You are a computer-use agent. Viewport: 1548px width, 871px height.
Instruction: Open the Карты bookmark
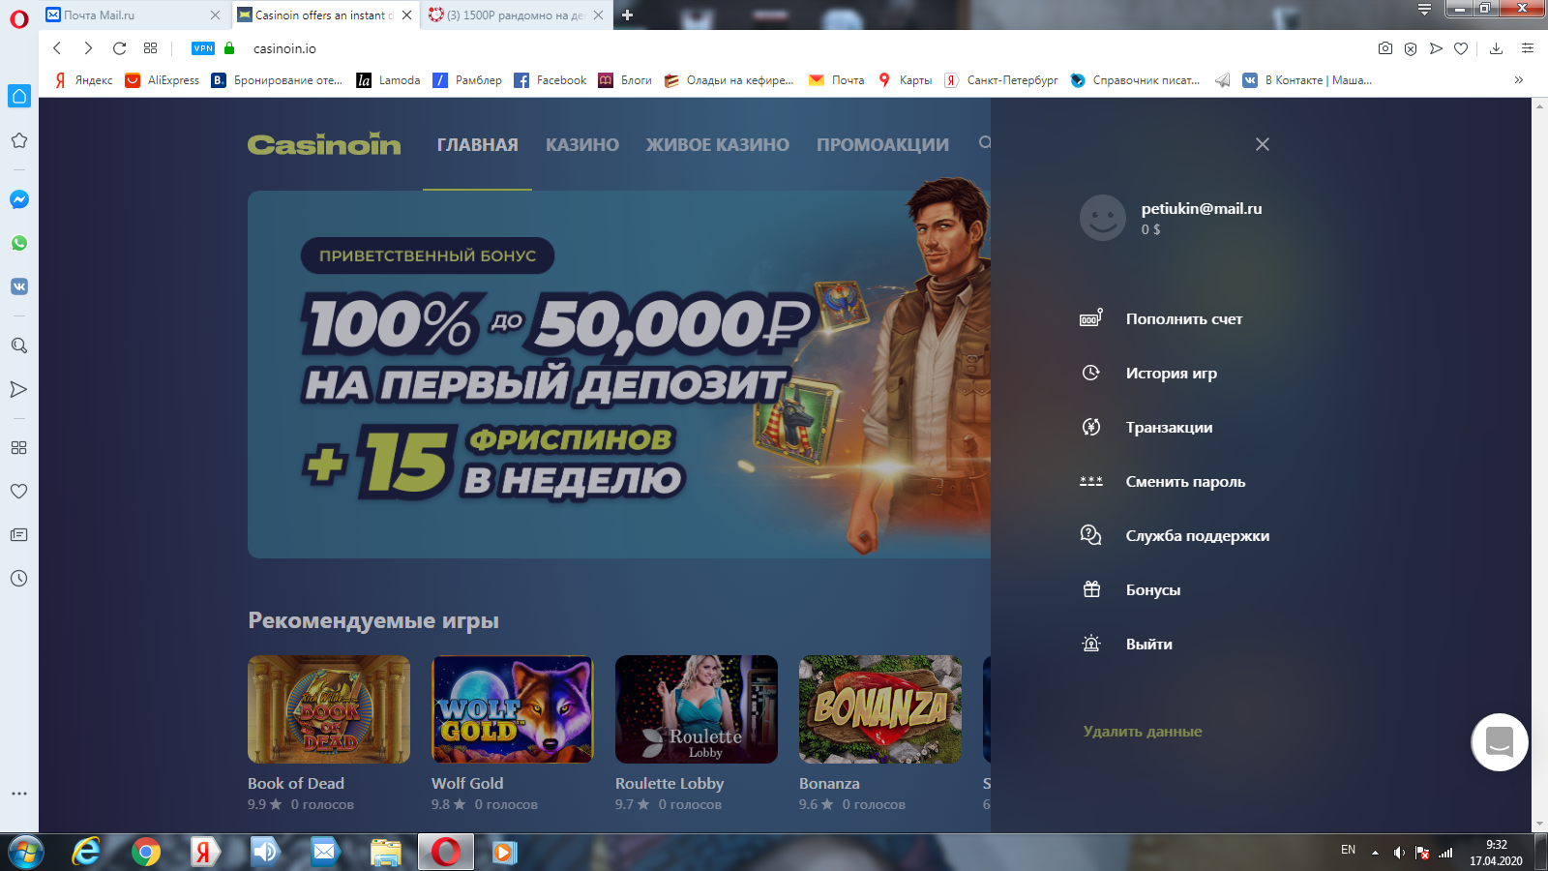(x=905, y=80)
